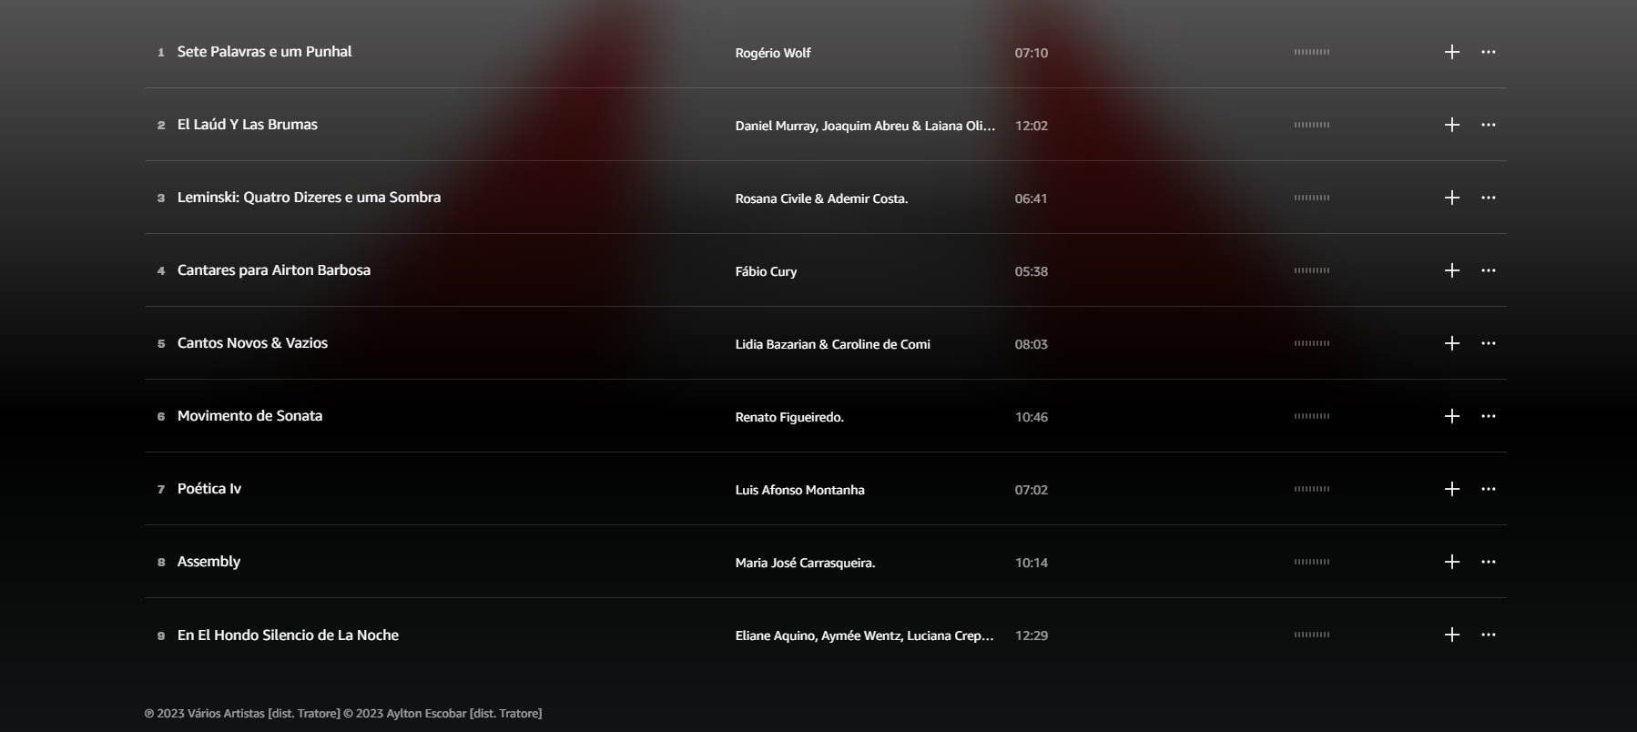
Task: Select track title El Laúd Y Las Brumas
Action: pyautogui.click(x=248, y=125)
